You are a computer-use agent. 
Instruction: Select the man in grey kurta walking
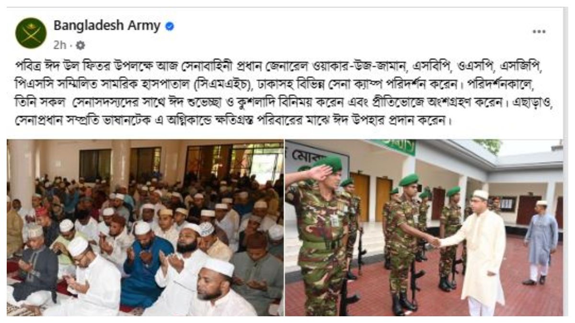pyautogui.click(x=540, y=242)
